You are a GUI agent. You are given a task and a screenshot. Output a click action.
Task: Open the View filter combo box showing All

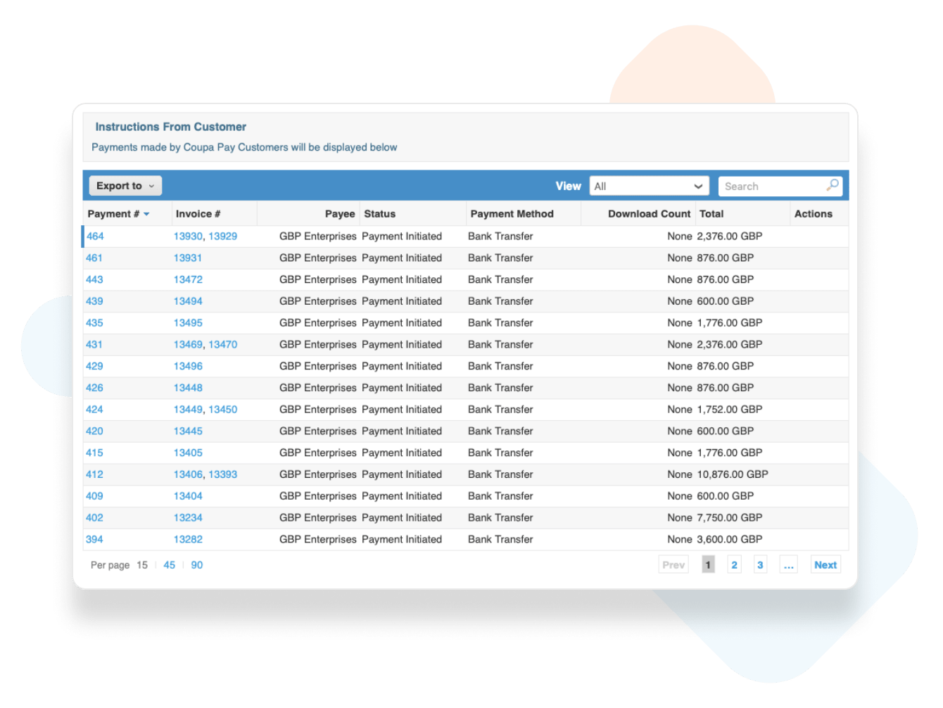649,187
